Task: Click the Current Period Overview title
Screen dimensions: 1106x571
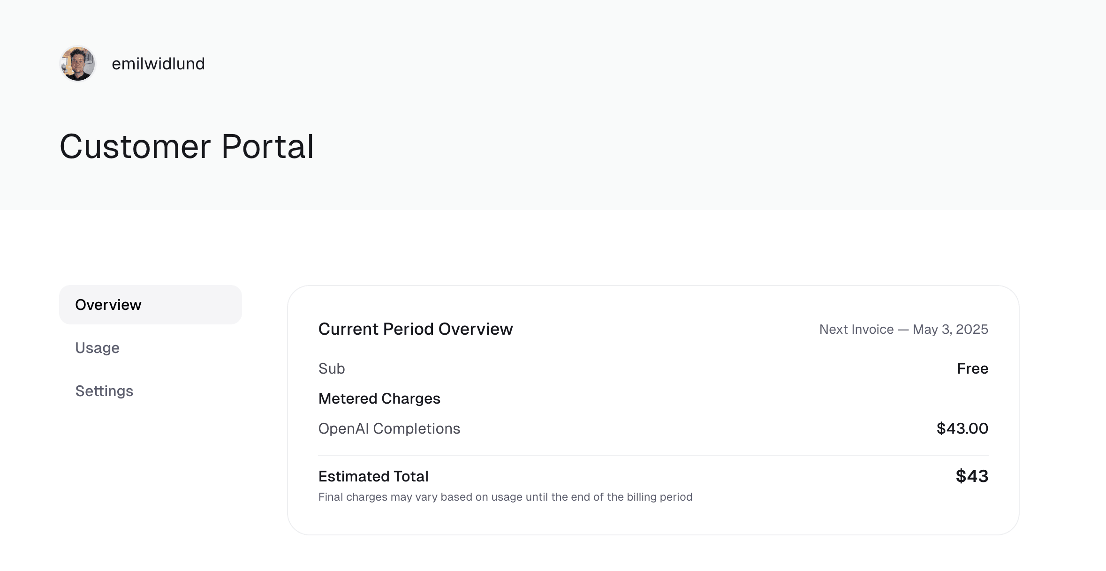Action: click(416, 329)
